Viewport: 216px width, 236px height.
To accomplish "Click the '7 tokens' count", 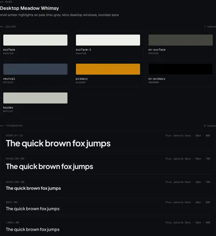I will 210,27.
